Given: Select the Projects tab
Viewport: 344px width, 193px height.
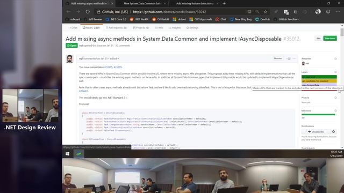Looking at the screenshot, I should 141,28.
